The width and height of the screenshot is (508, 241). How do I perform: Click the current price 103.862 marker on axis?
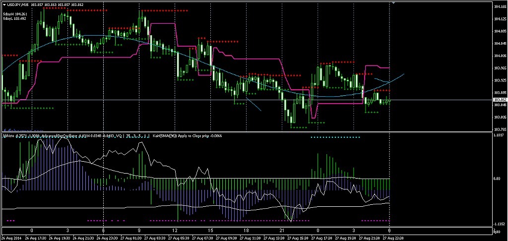pyautogui.click(x=501, y=100)
